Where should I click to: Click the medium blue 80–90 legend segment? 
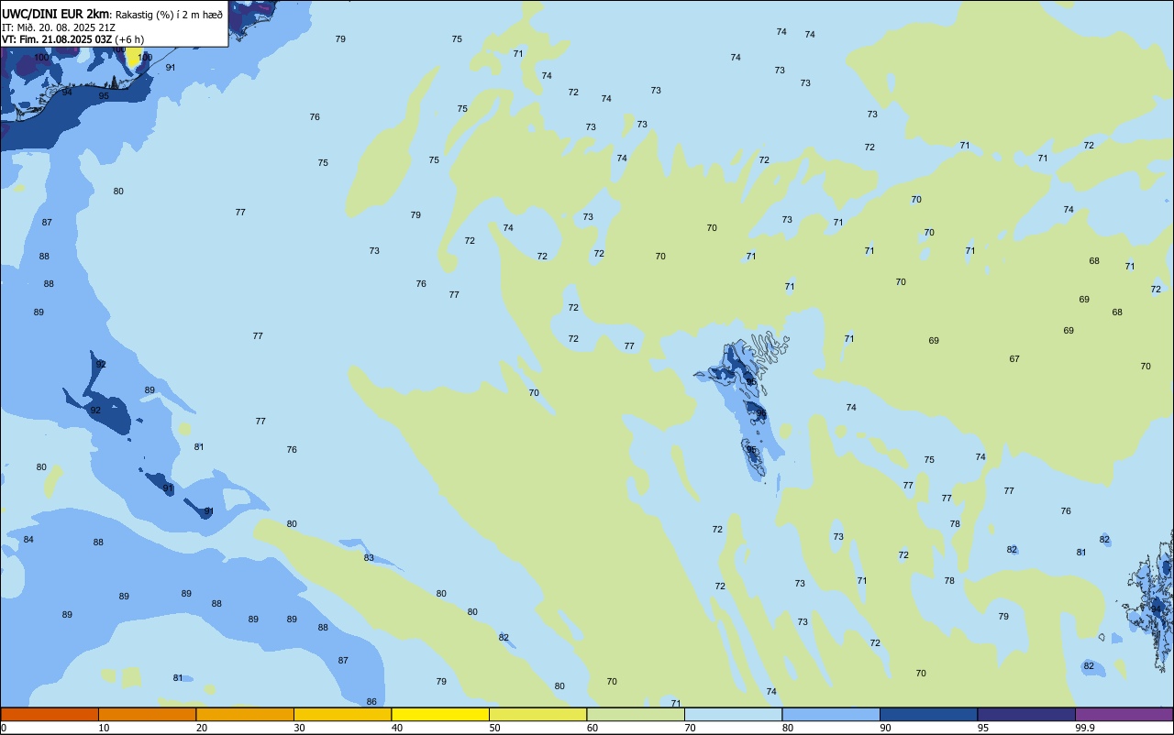(x=831, y=714)
